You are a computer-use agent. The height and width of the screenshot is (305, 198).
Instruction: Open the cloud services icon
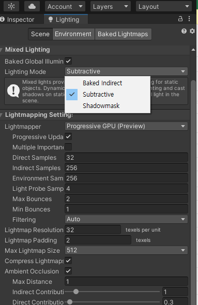pyautogui.click(x=32, y=6)
